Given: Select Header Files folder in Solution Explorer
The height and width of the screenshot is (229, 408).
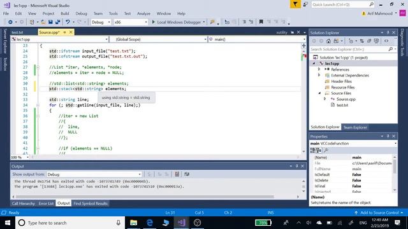Looking at the screenshot, I should click(x=341, y=81).
